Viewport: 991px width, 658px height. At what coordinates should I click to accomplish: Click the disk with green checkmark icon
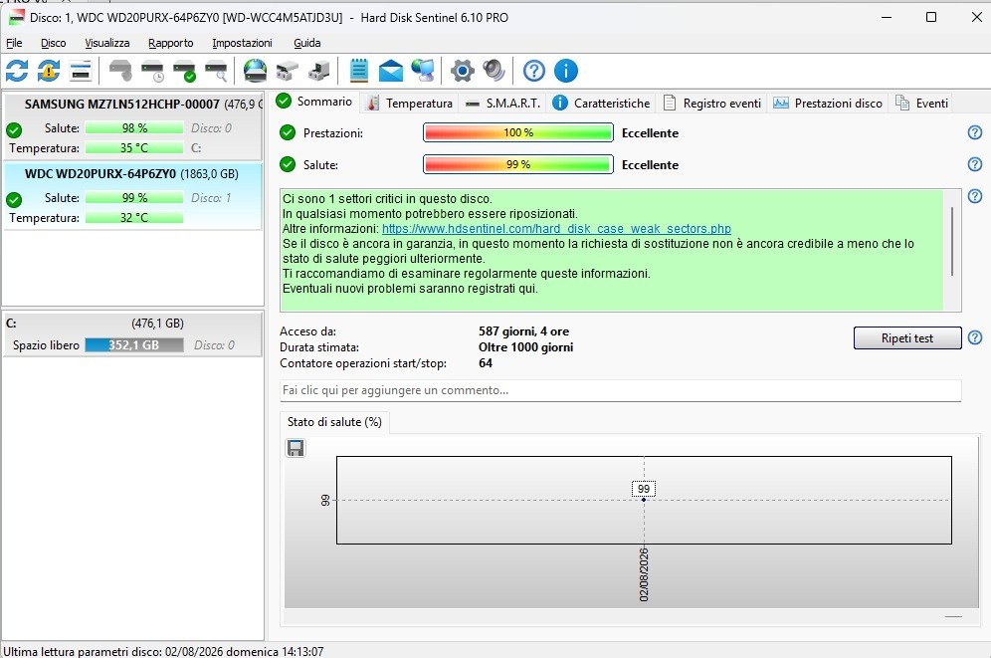pyautogui.click(x=184, y=71)
